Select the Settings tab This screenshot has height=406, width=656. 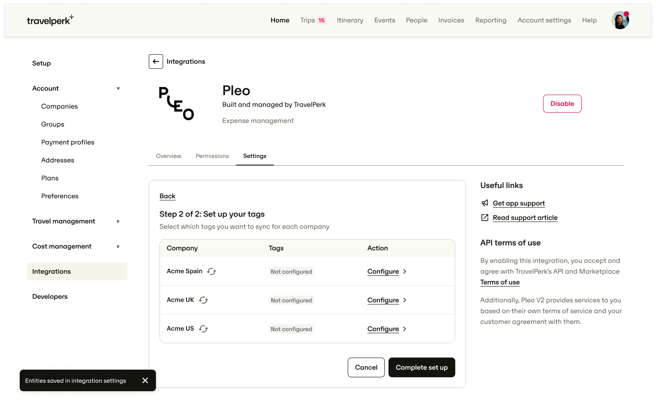click(255, 156)
